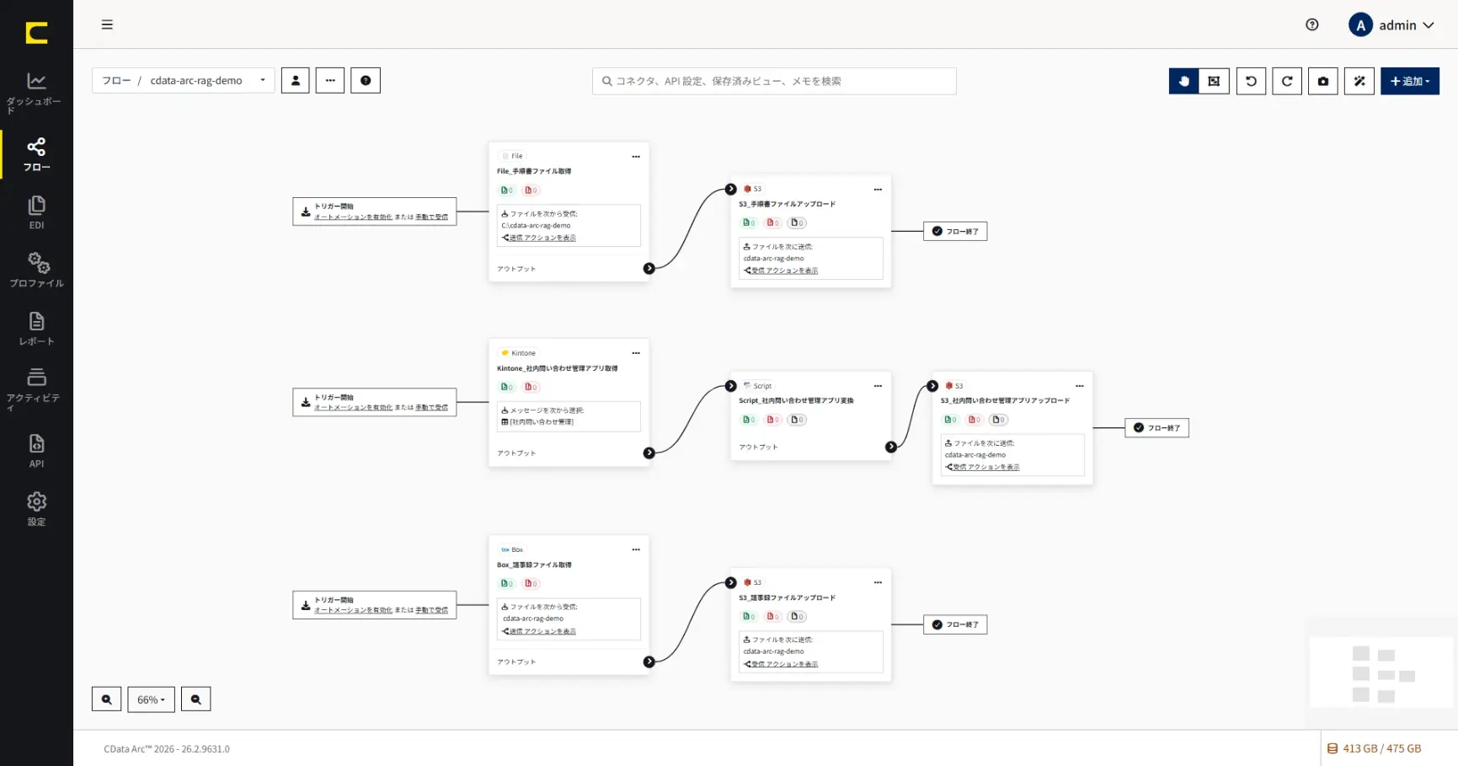This screenshot has height=766, width=1458.
Task: Open Kintone connector ellipsis menu
Action: pyautogui.click(x=636, y=353)
